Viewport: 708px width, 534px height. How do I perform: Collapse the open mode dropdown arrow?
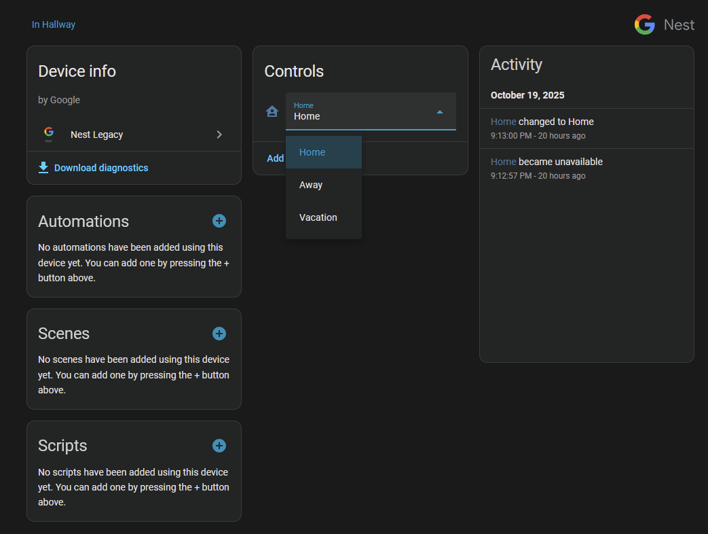click(x=439, y=111)
